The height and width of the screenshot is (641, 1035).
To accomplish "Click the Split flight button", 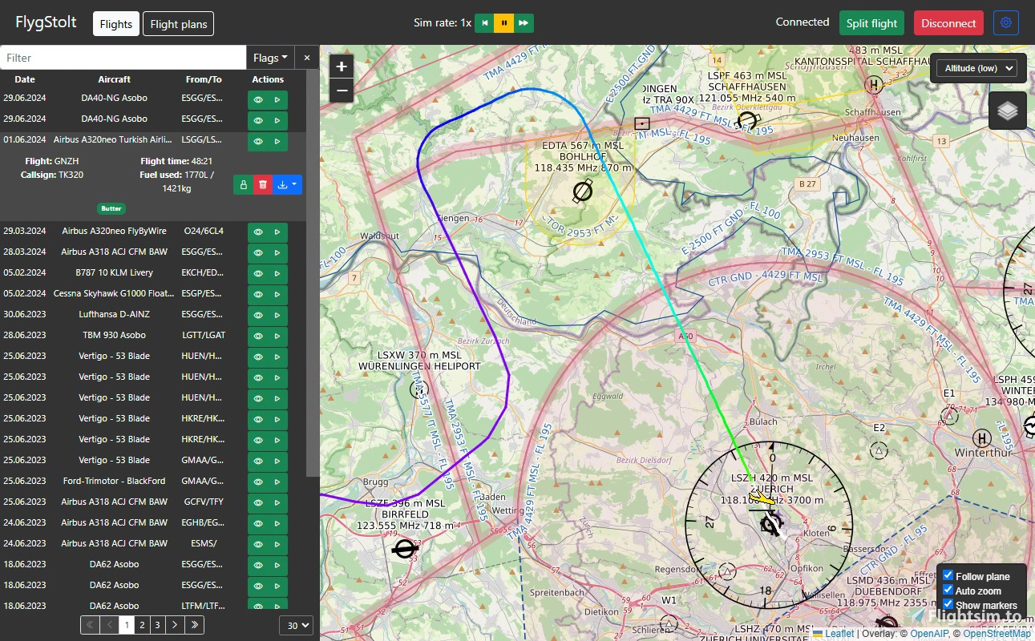I will point(871,23).
